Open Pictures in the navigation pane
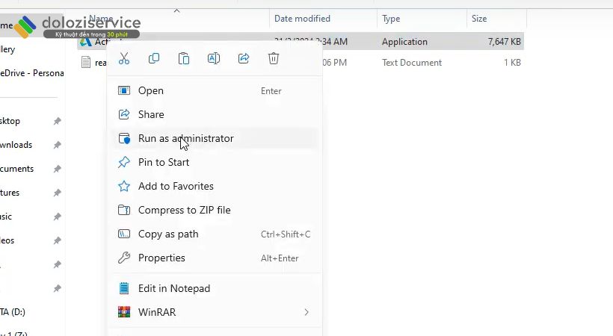Viewport: 613px width, 336px height. click(x=10, y=193)
